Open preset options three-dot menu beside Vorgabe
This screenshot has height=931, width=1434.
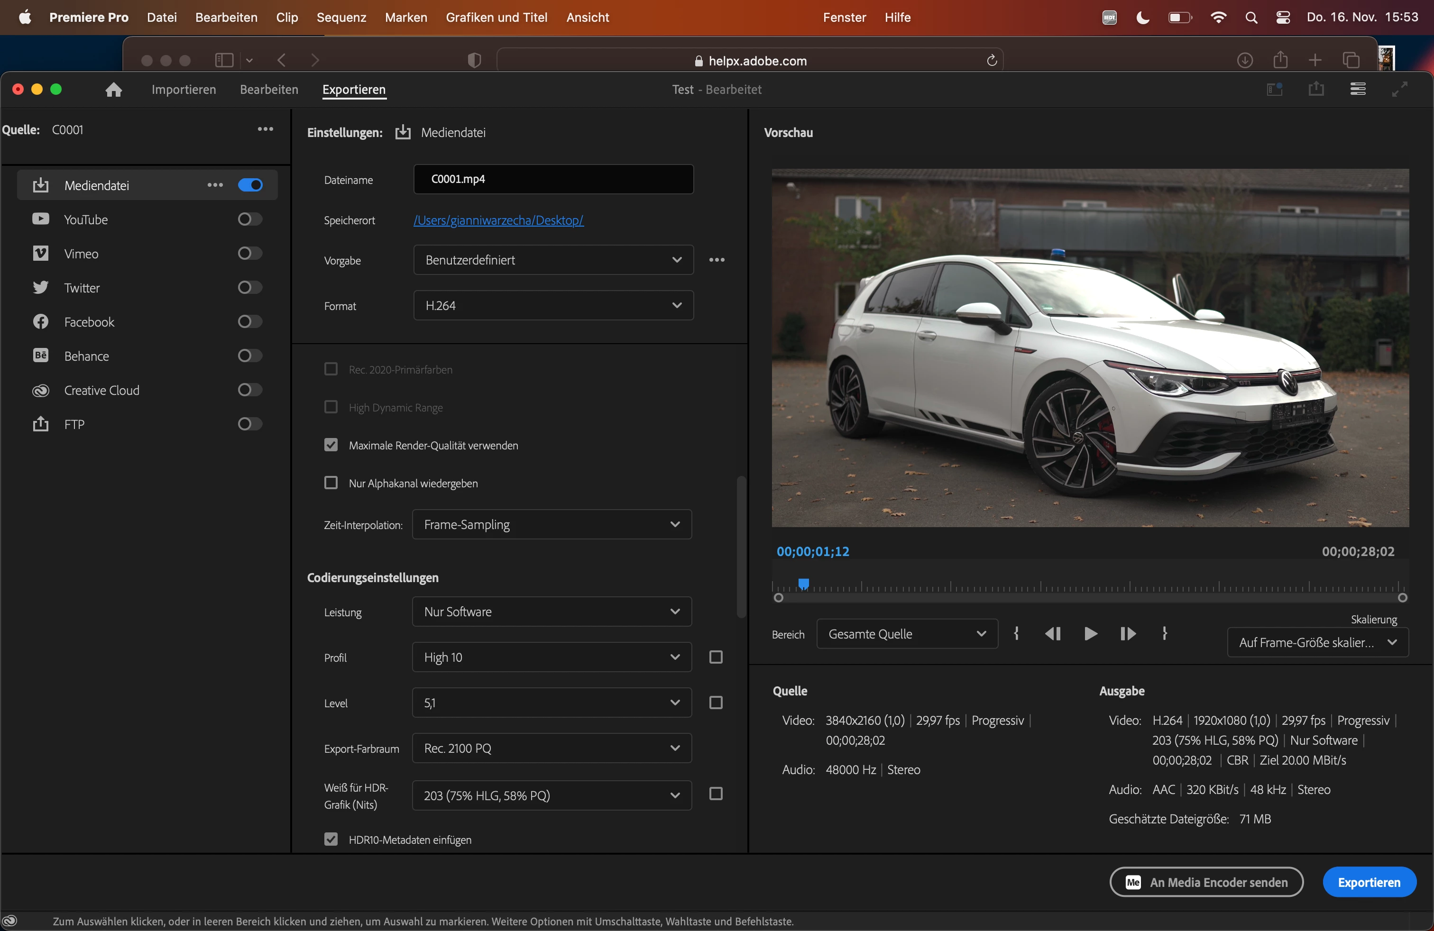point(717,260)
